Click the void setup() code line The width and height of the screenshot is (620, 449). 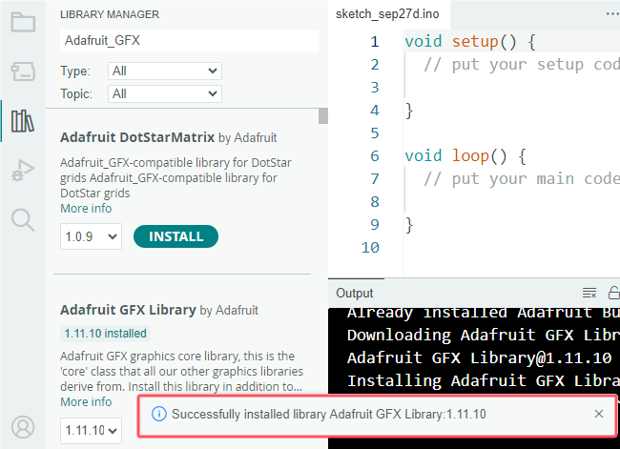470,42
